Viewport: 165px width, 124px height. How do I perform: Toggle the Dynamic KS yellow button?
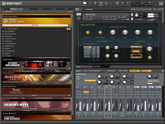point(88,32)
